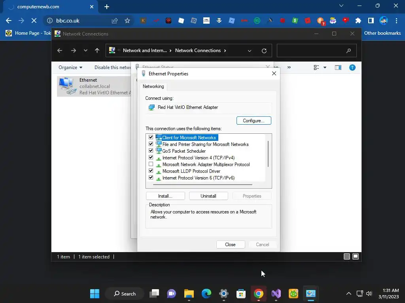Click Chrome back arrow

[9, 21]
